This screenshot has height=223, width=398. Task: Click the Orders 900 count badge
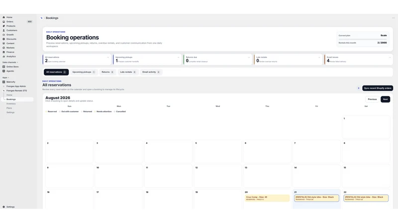click(30, 21)
